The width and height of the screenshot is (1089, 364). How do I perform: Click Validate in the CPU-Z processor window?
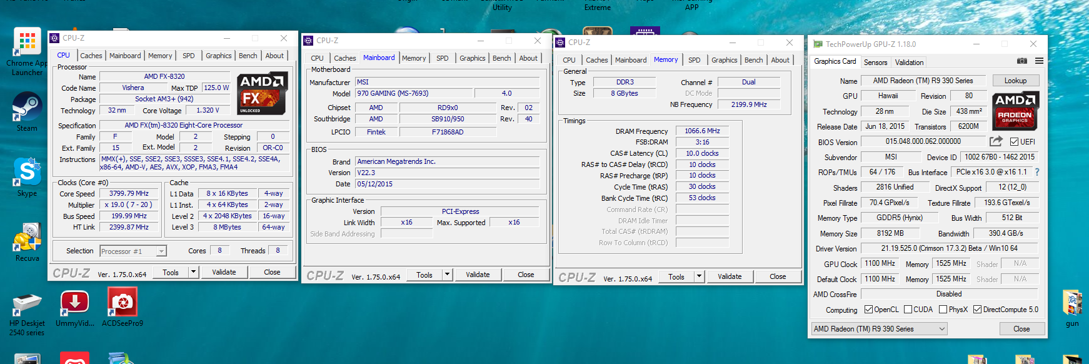click(224, 272)
